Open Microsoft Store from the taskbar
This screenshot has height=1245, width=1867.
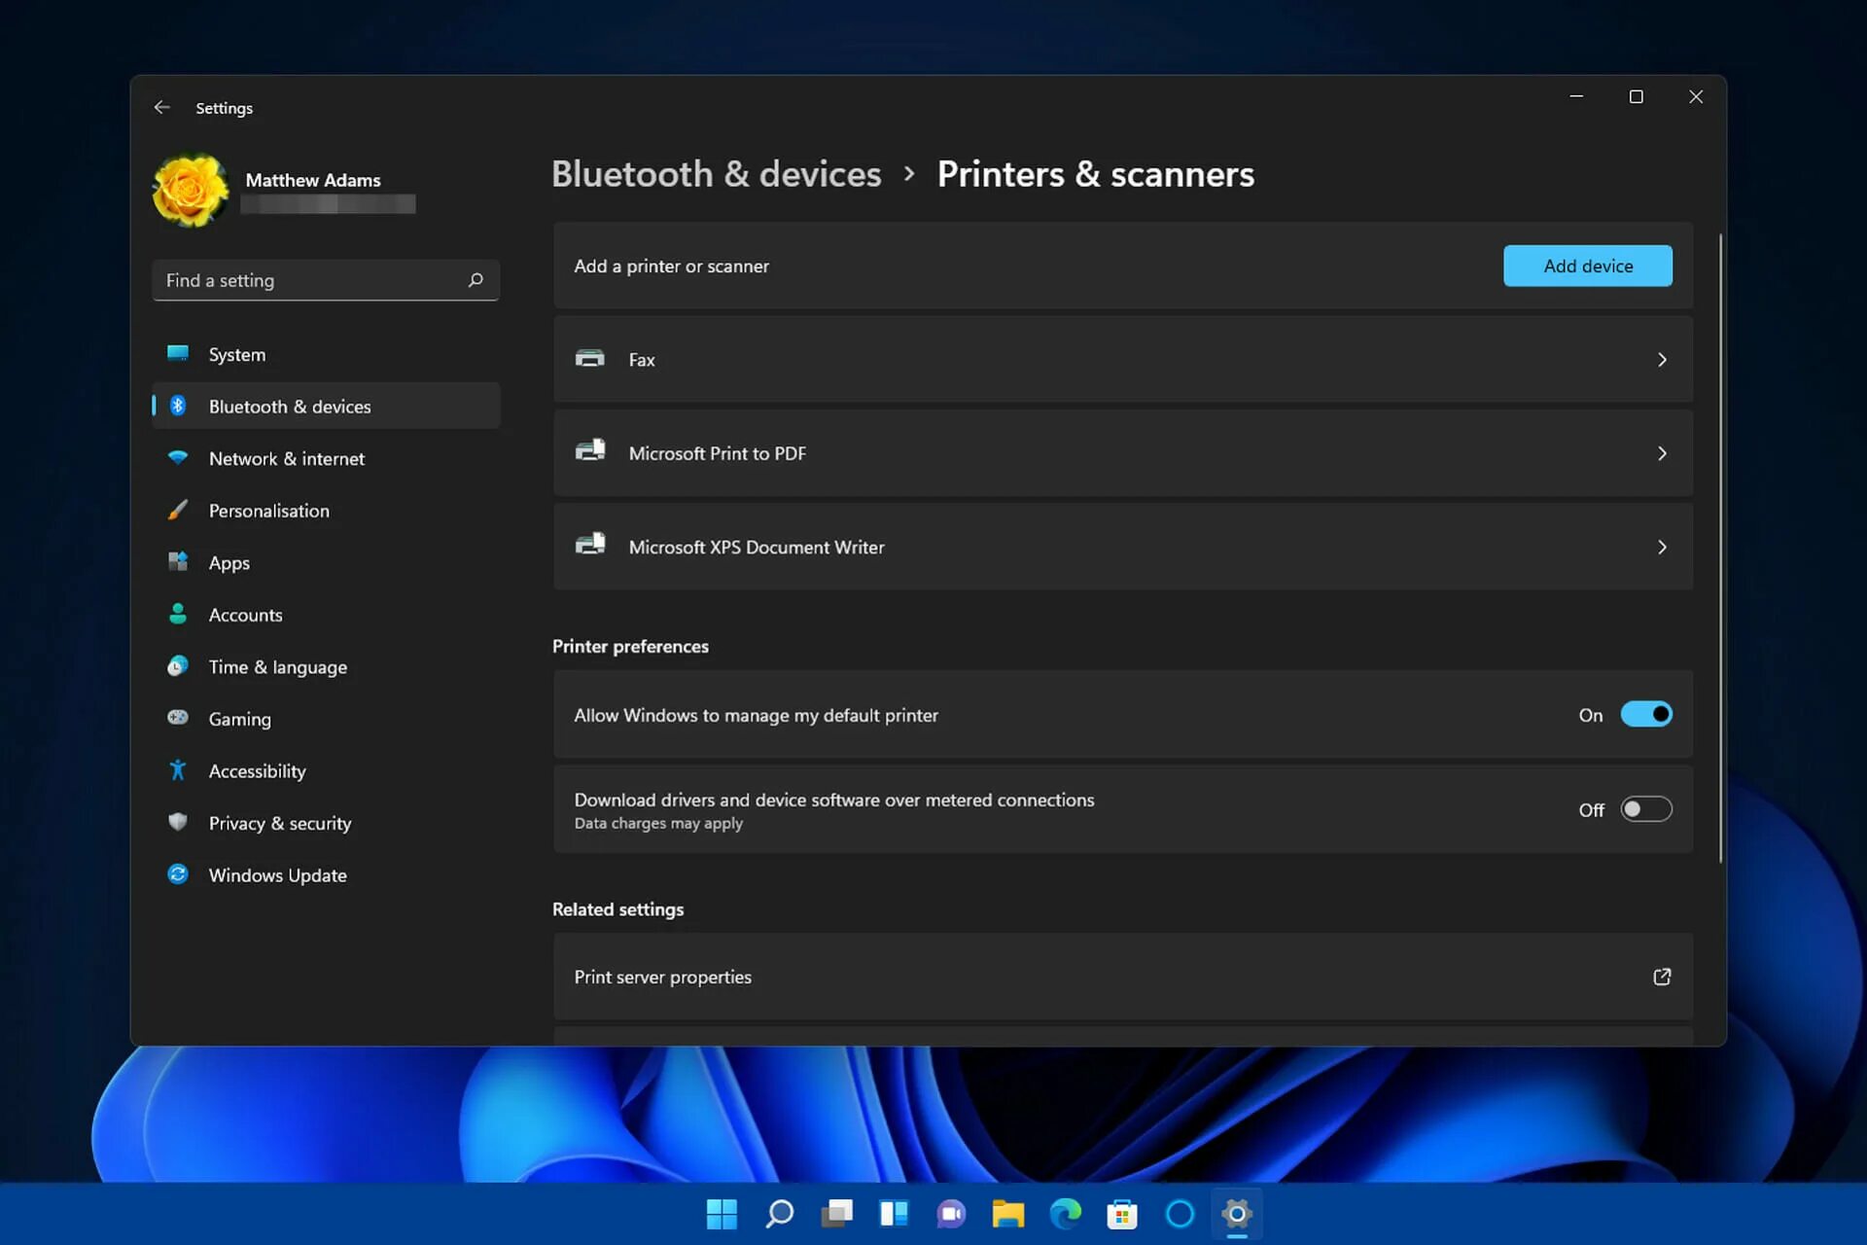tap(1122, 1214)
